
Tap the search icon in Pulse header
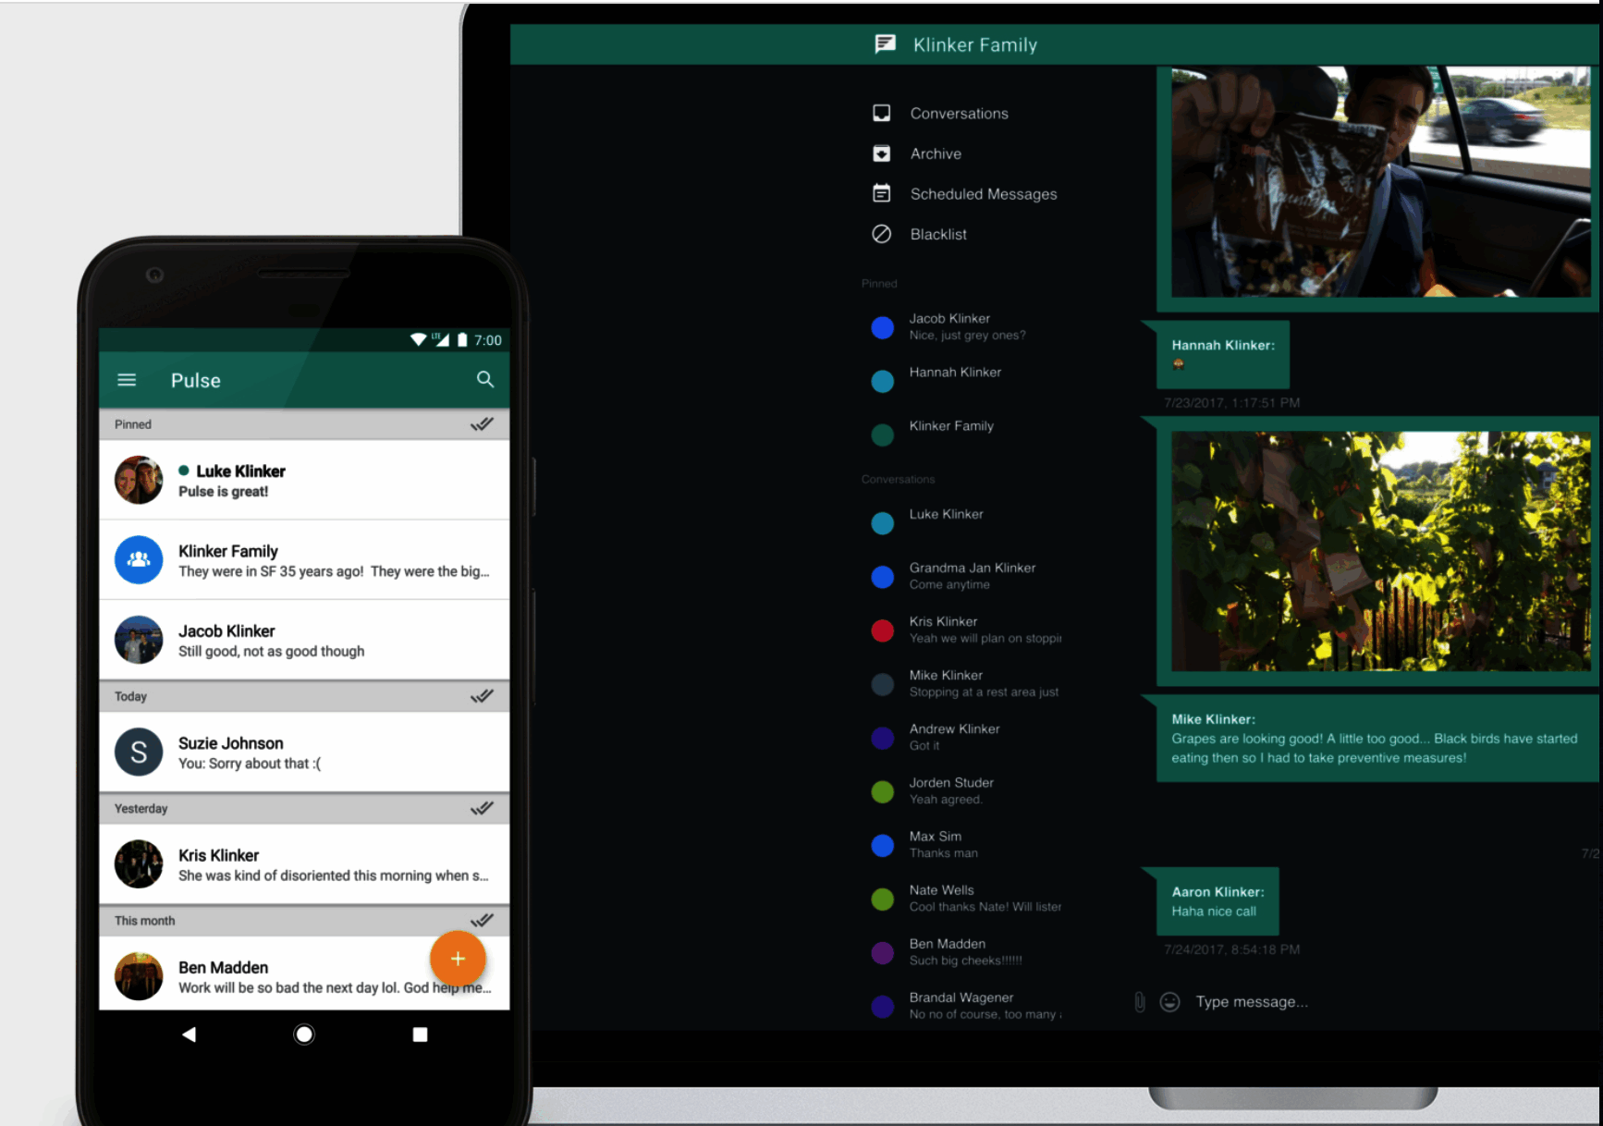(485, 379)
